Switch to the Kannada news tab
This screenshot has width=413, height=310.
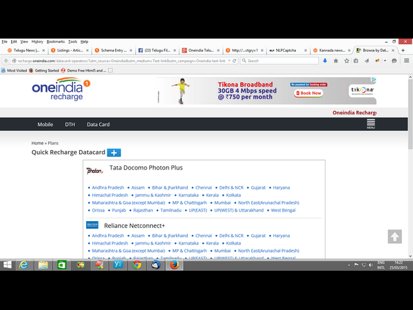coord(329,50)
